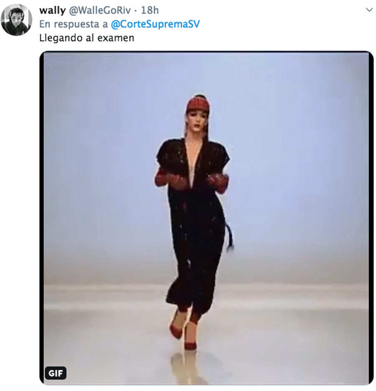Open the display name wally

point(52,10)
